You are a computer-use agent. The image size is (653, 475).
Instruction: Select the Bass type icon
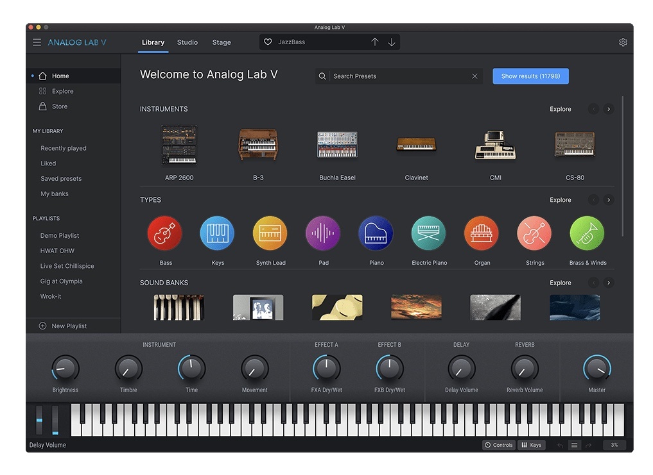pos(165,233)
